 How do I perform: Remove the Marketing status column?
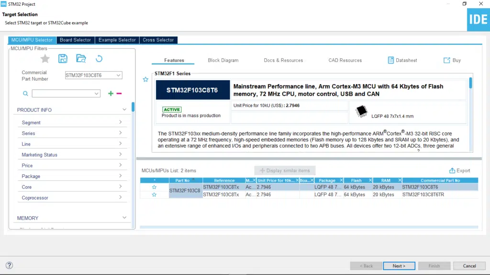coord(254,180)
